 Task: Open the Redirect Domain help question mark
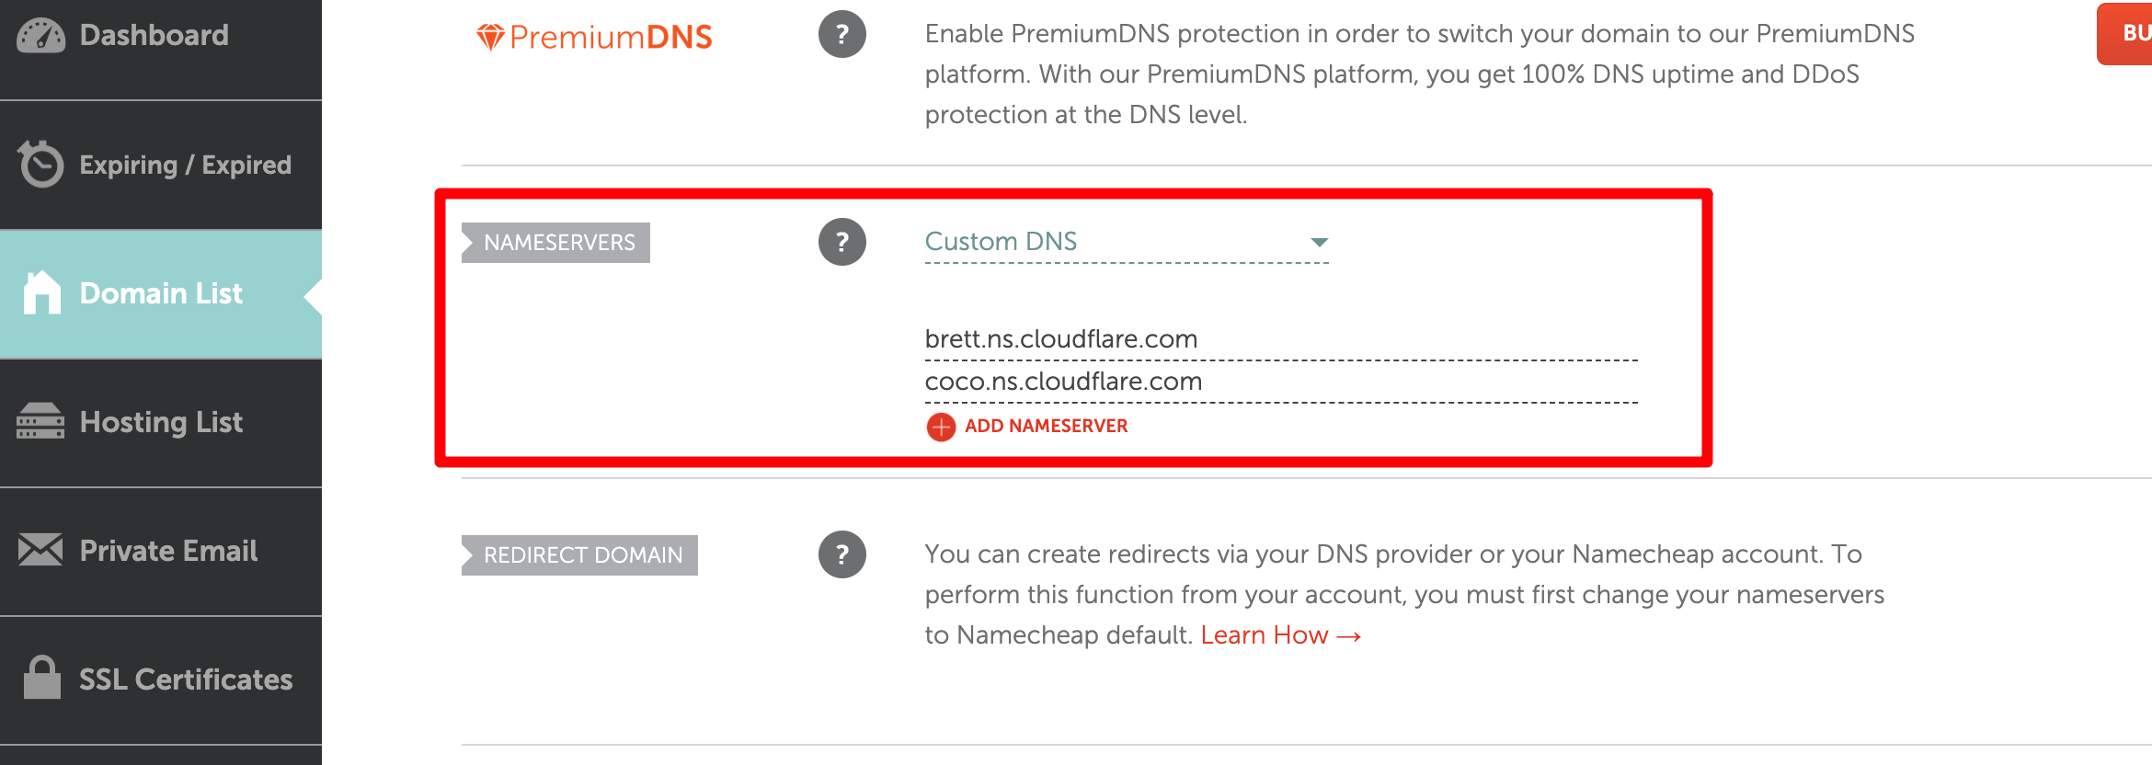(841, 554)
